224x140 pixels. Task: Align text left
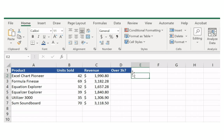[70, 37]
